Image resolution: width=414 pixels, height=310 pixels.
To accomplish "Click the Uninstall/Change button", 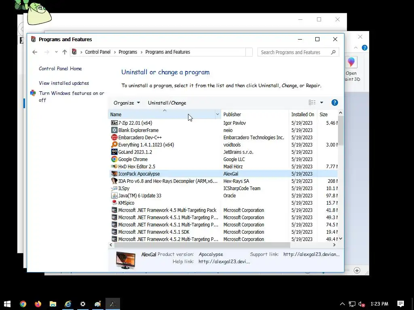I will pos(167,103).
